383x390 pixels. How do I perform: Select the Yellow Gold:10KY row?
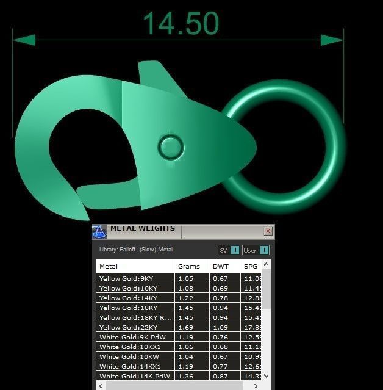point(179,288)
